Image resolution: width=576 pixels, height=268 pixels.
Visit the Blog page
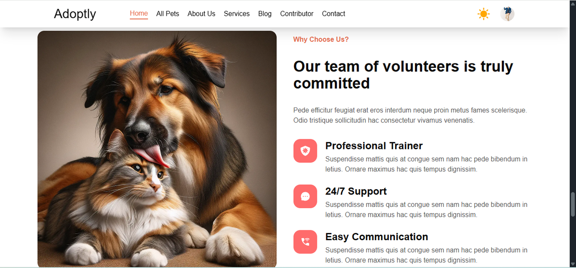(265, 14)
